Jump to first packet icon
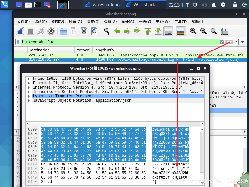 (x=148, y=31)
